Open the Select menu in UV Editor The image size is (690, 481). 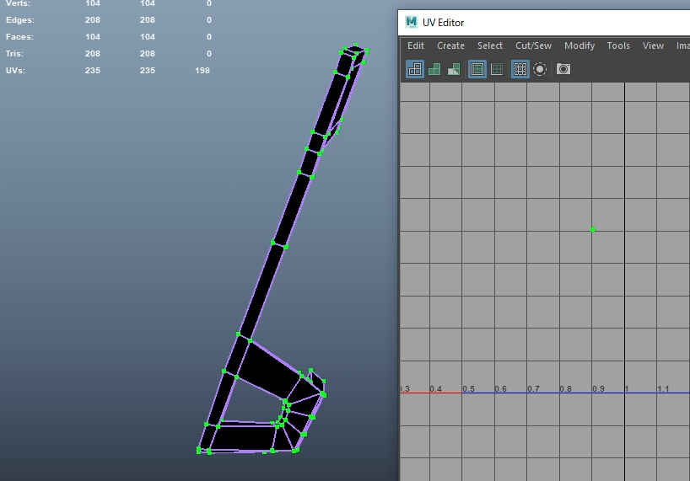click(x=490, y=45)
